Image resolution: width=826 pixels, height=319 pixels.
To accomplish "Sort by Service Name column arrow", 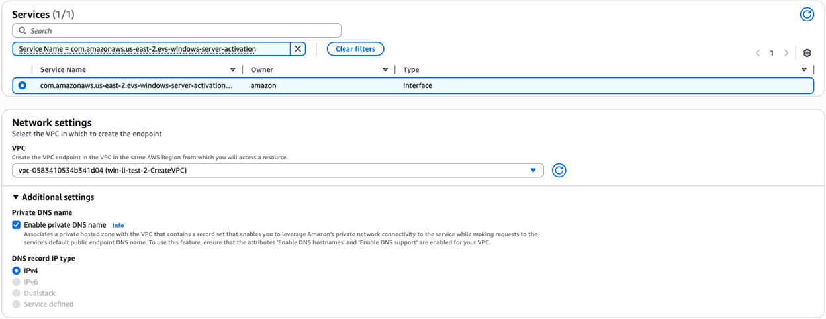I will pos(232,69).
